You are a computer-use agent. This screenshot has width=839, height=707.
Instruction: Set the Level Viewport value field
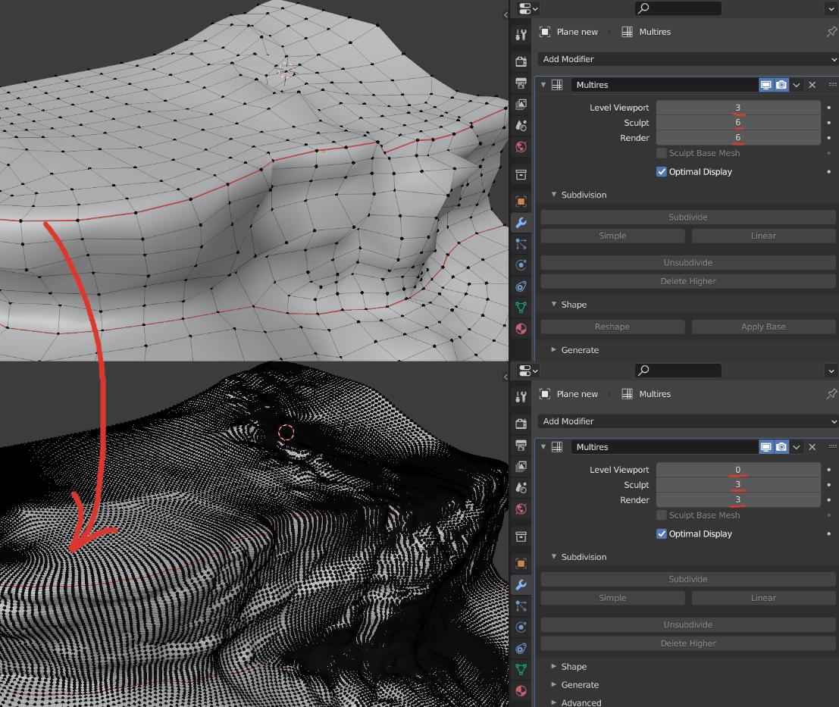point(738,107)
